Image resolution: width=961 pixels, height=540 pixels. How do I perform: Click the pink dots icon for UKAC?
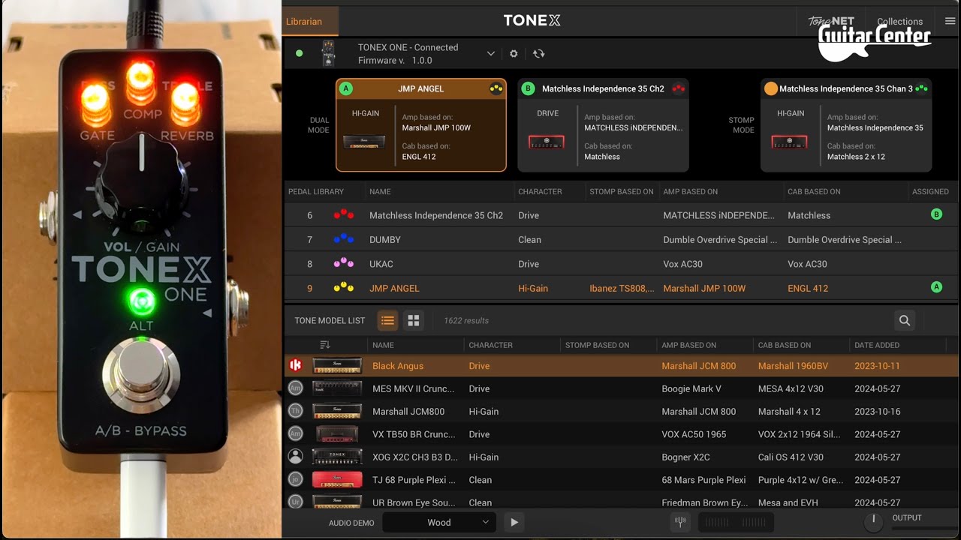pyautogui.click(x=344, y=263)
